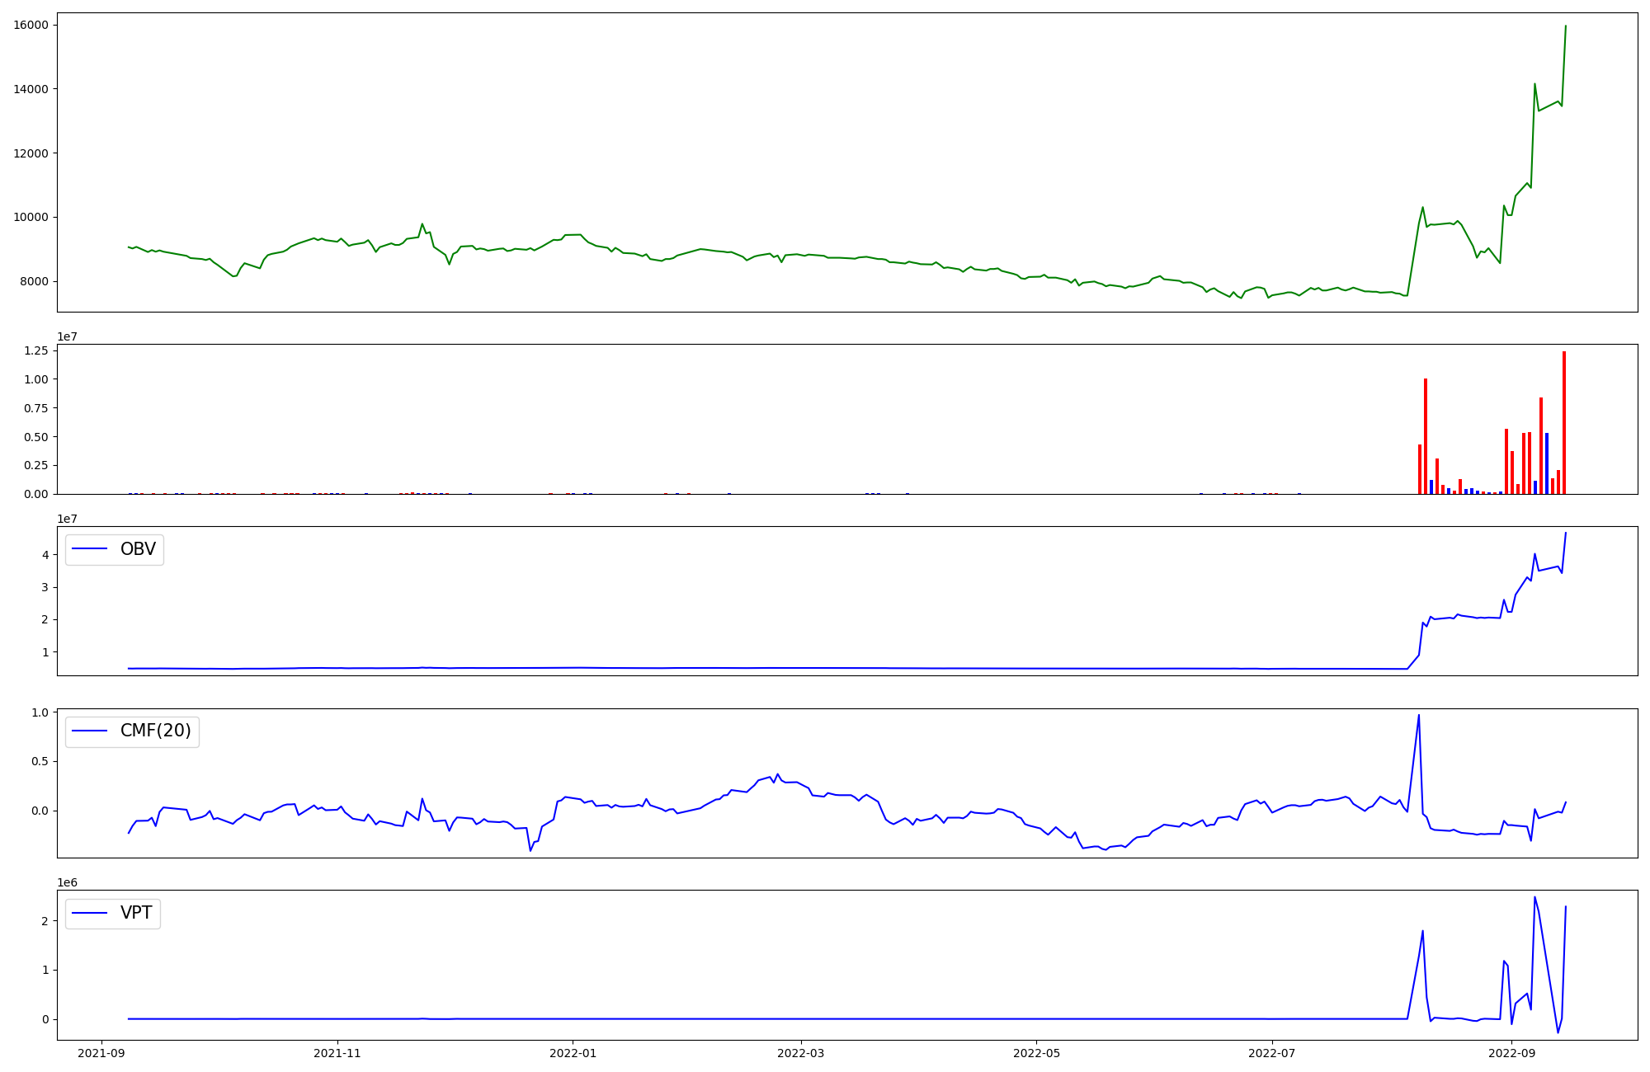Click the 2022-03 x-axis date label
The image size is (1650, 1072).
pyautogui.click(x=801, y=1053)
